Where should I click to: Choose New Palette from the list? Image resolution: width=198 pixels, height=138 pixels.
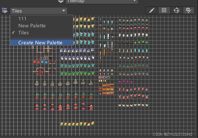click(x=42, y=26)
